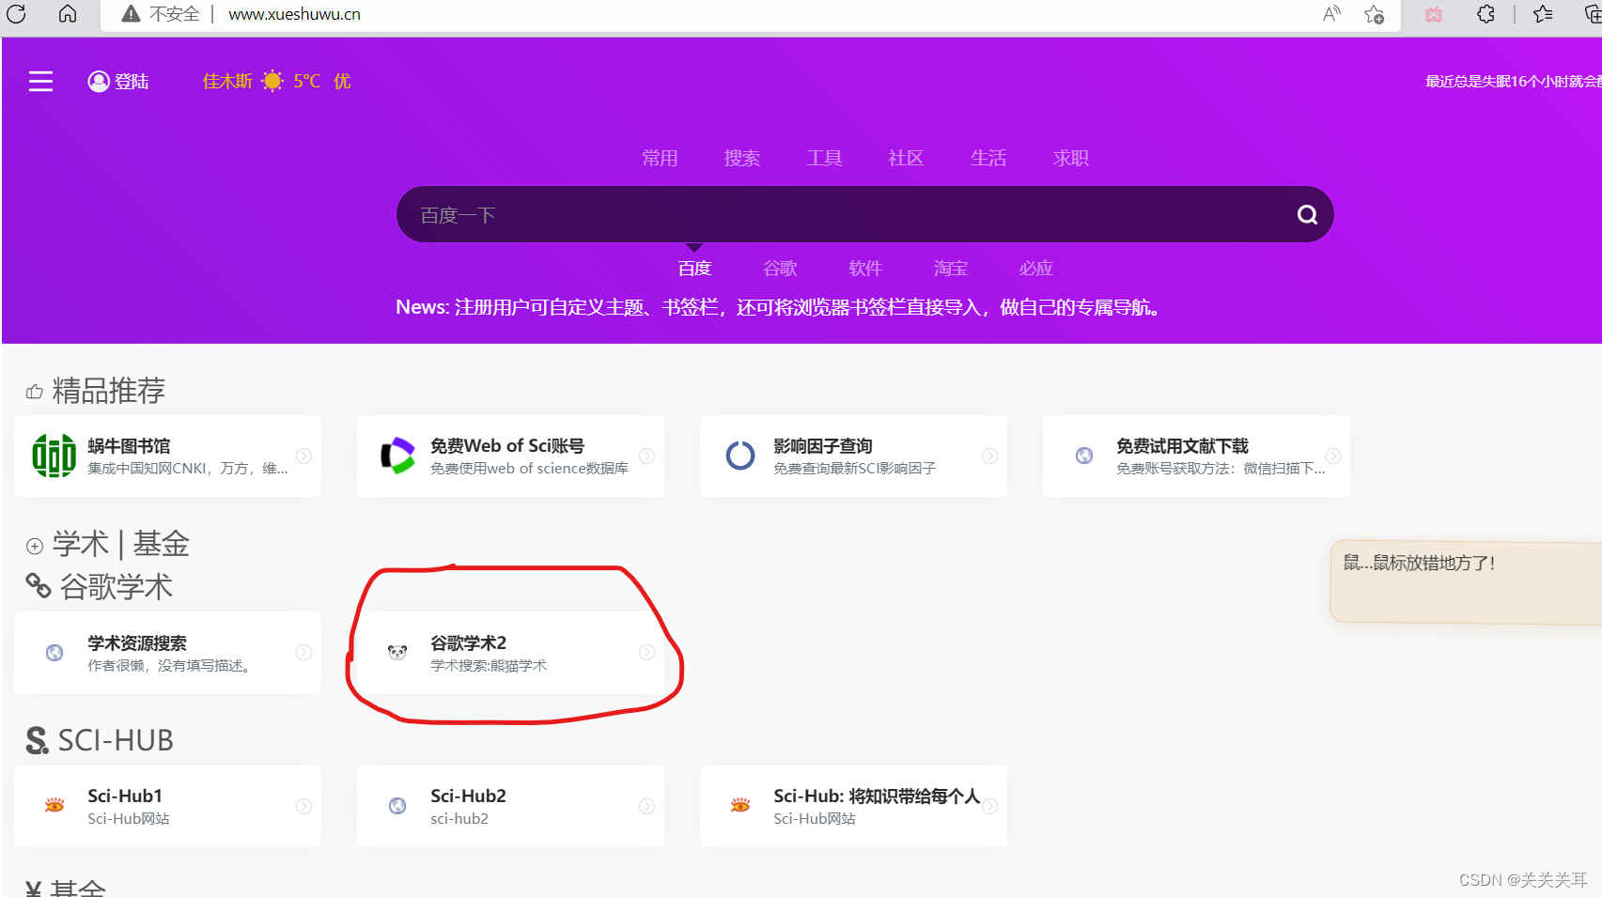
Task: Click the arrow on 谷歌学术2 card
Action: pyautogui.click(x=646, y=653)
